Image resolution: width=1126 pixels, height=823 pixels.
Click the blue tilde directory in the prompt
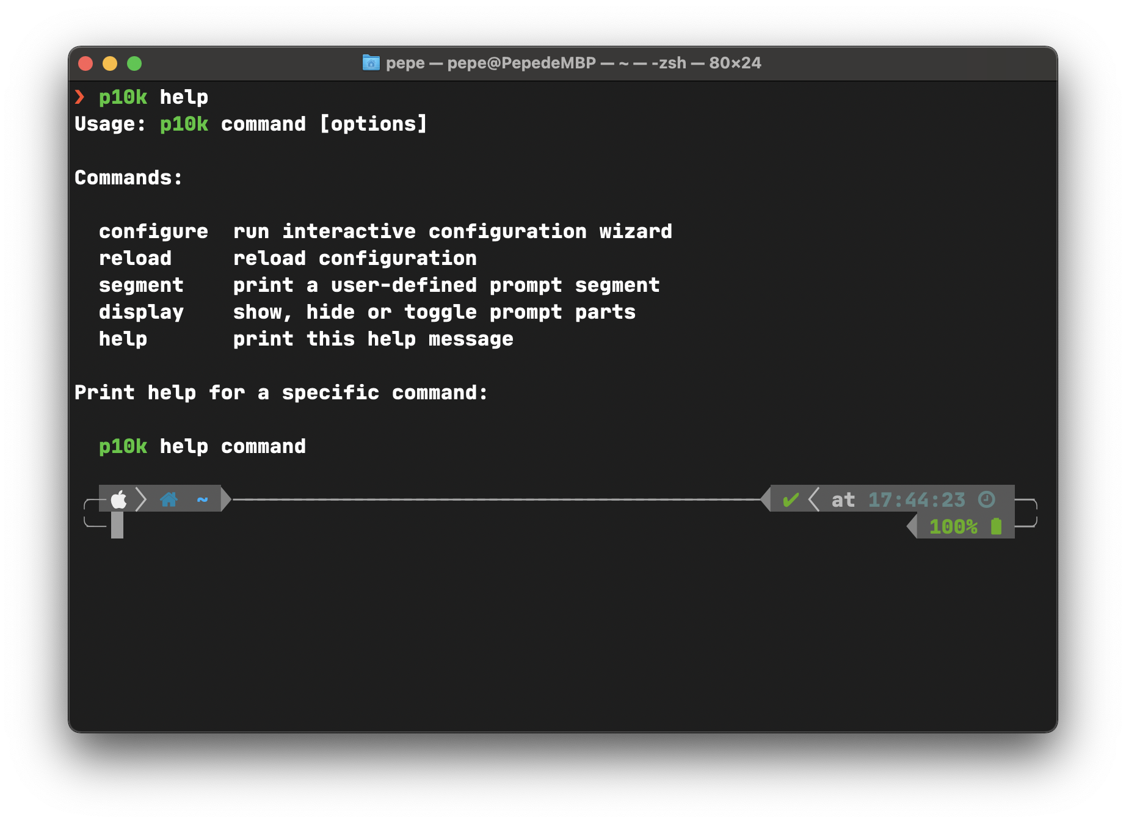click(x=202, y=500)
